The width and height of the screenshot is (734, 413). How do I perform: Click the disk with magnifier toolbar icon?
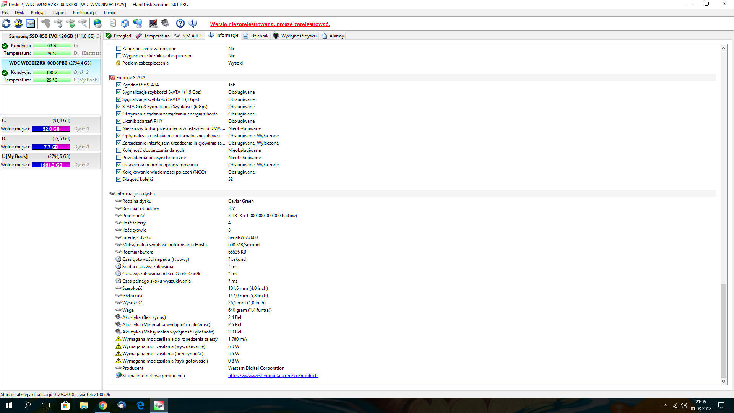pyautogui.click(x=83, y=23)
